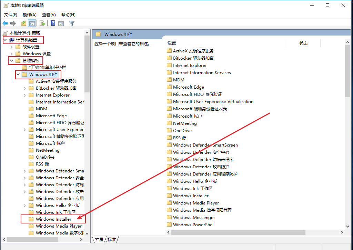
Task: Click the Forward arrow toolbar icon
Action: click(x=13, y=23)
